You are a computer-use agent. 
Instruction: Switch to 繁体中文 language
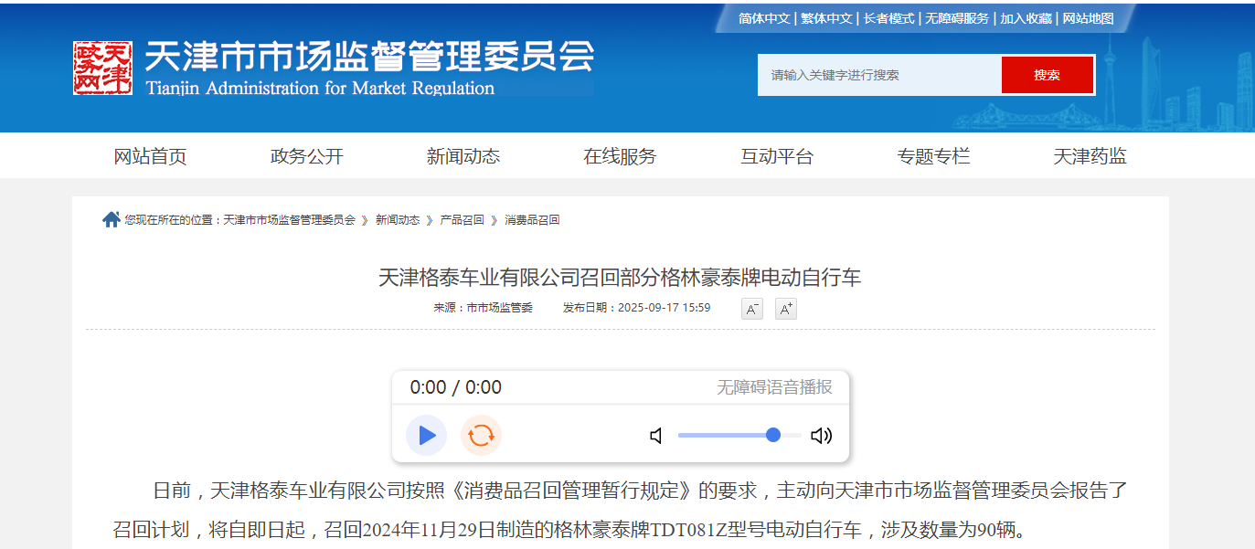click(x=826, y=18)
